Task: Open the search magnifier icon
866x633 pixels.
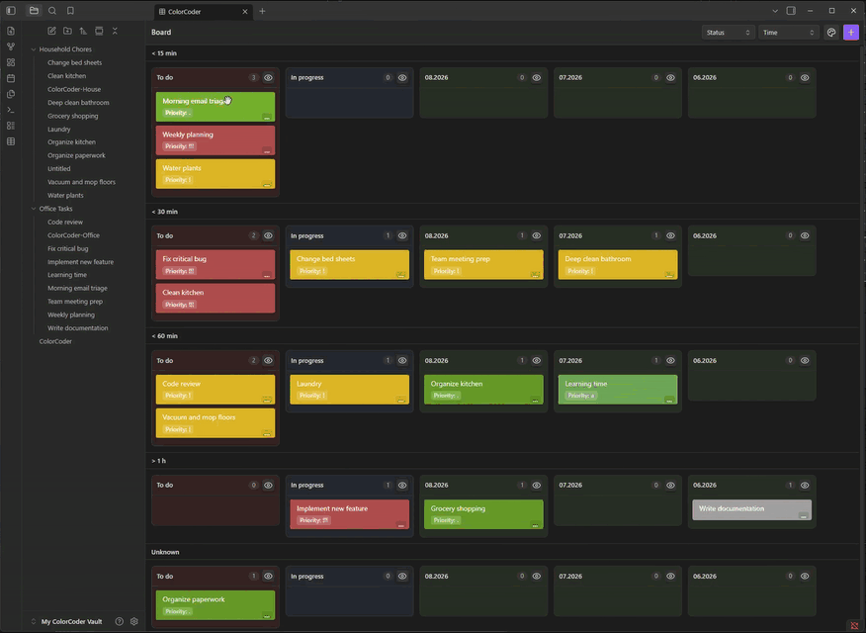Action: point(52,11)
